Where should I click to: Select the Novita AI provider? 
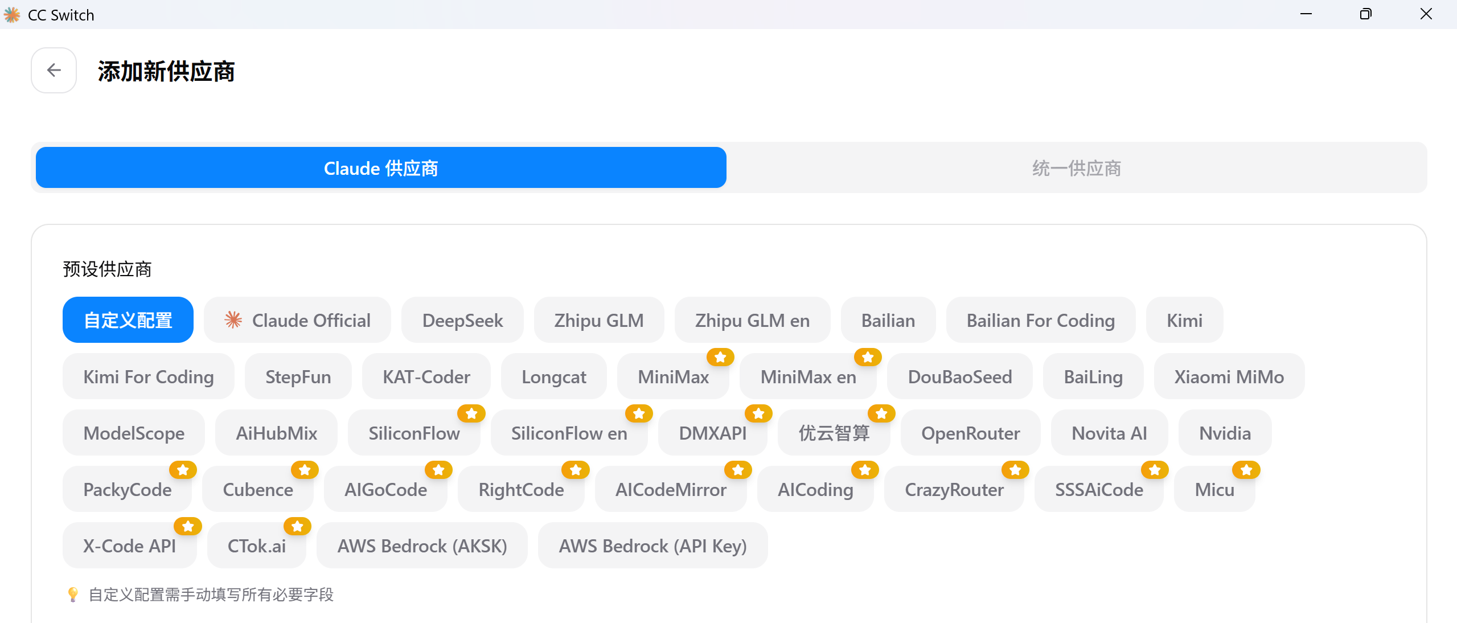tap(1110, 433)
